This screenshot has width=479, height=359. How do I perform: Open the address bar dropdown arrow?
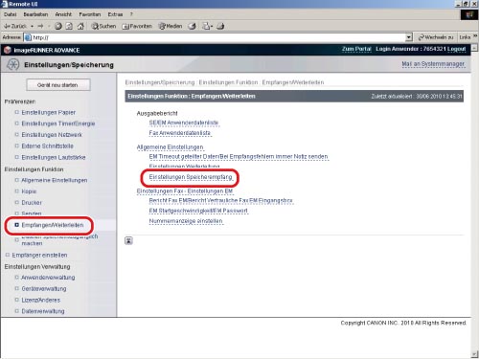pos(409,37)
